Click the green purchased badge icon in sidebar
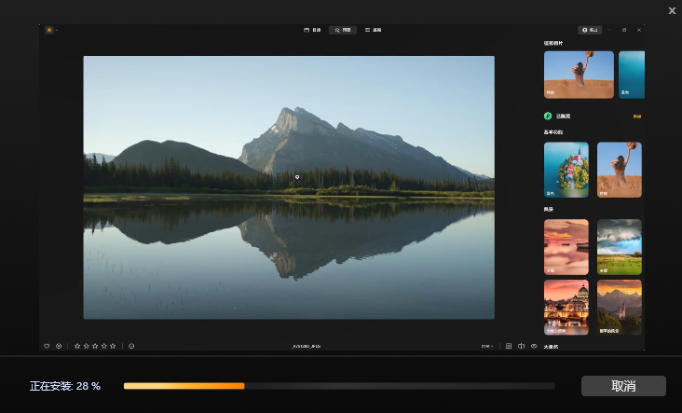The width and height of the screenshot is (682, 413). (548, 117)
